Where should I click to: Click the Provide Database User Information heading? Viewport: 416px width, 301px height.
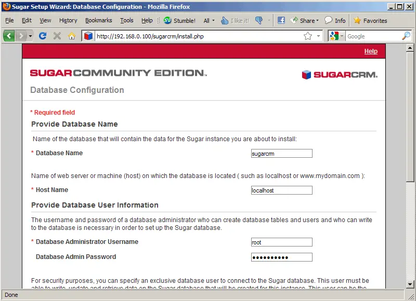tap(95, 205)
